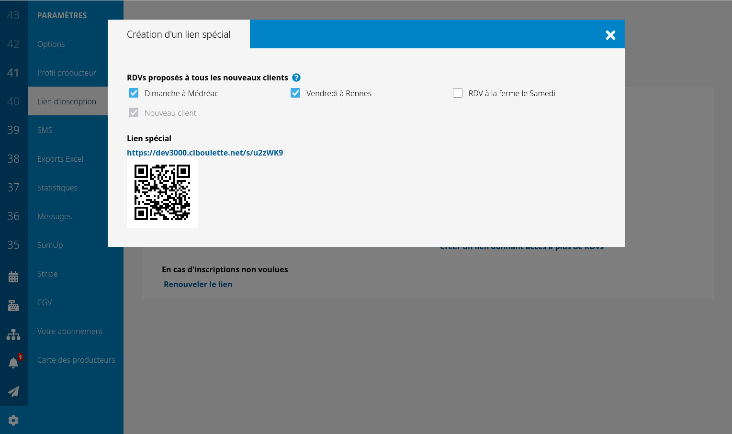Viewport: 732px width, 434px height.
Task: Select SMS settings entry
Action: pyautogui.click(x=45, y=130)
